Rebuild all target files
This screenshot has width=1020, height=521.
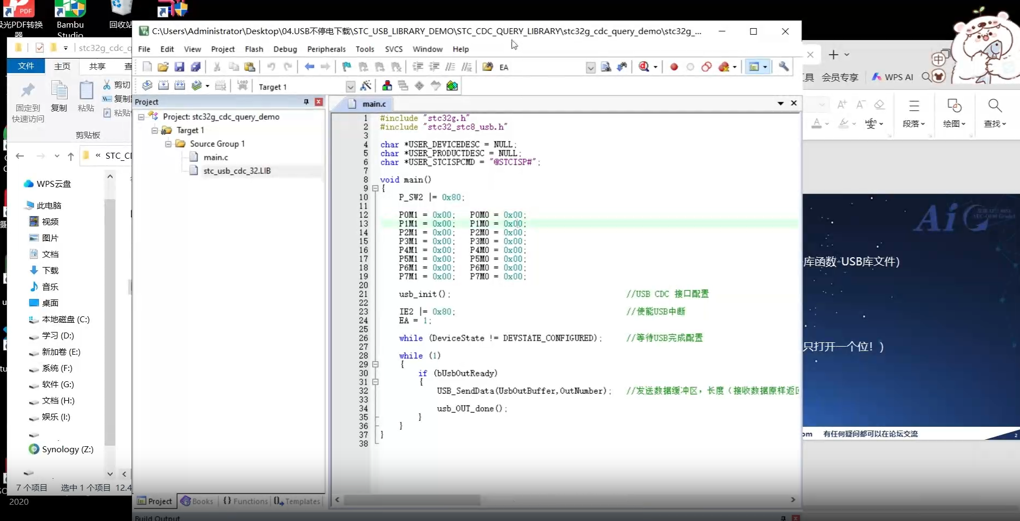[180, 86]
